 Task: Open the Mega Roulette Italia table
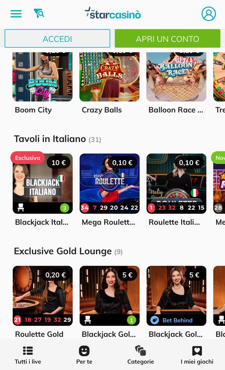pyautogui.click(x=110, y=184)
